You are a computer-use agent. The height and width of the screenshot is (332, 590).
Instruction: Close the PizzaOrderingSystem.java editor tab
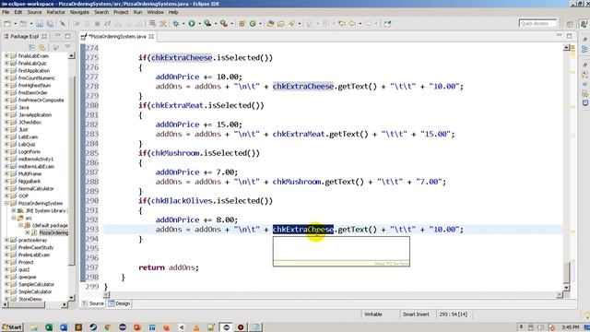pos(151,37)
